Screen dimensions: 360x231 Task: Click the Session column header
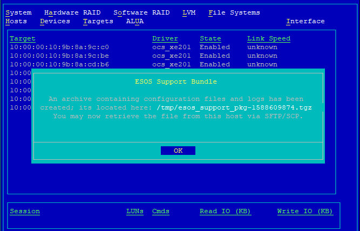(x=25, y=211)
